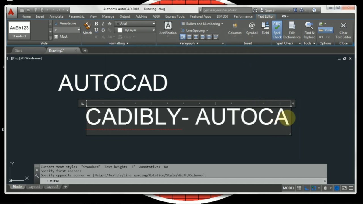The image size is (363, 204).
Task: Switch to the Annotate ribbon tab
Action: click(x=56, y=16)
